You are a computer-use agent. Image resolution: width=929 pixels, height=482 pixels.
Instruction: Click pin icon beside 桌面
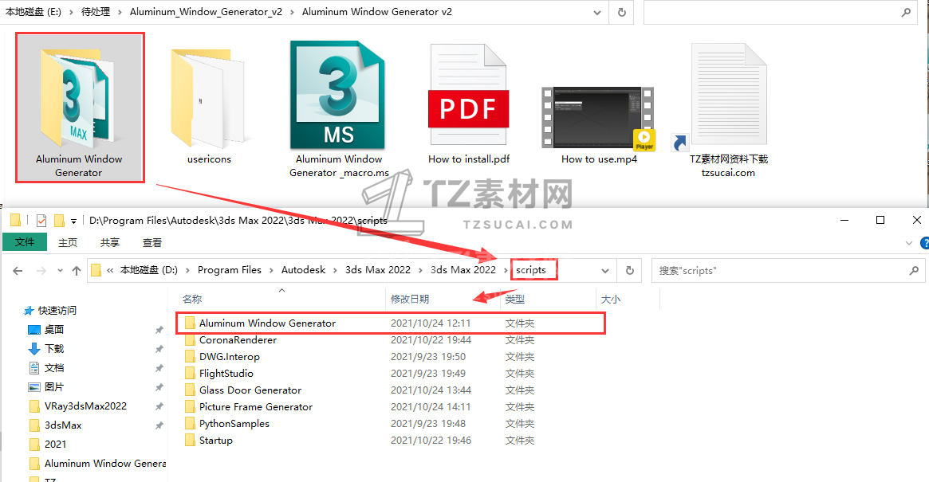pyautogui.click(x=159, y=330)
